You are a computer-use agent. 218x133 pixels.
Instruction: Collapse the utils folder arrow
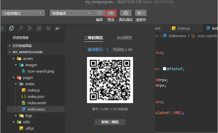coord(14,122)
